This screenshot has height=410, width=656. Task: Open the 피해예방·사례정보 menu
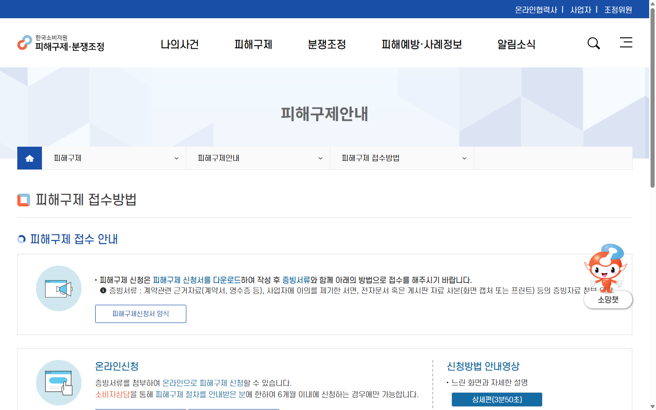422,44
